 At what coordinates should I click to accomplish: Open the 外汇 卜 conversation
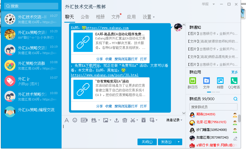[x=31, y=81]
